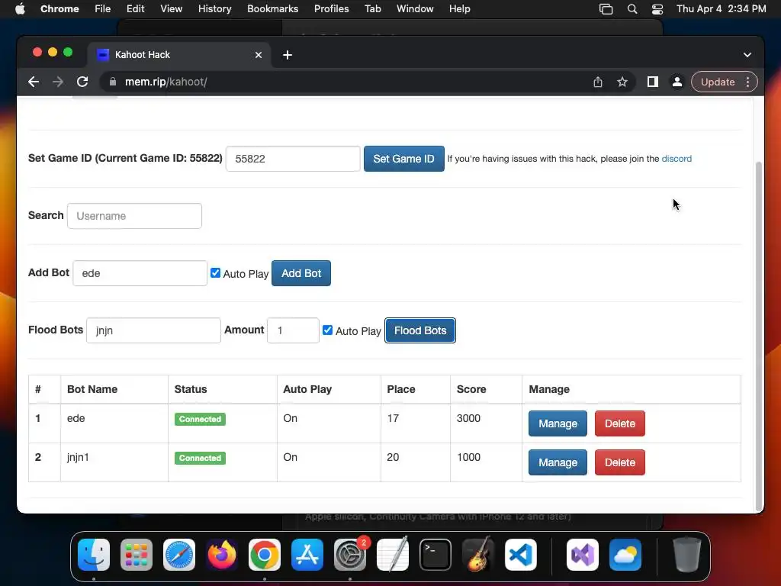Open System Settings from the Dock

coord(350,555)
